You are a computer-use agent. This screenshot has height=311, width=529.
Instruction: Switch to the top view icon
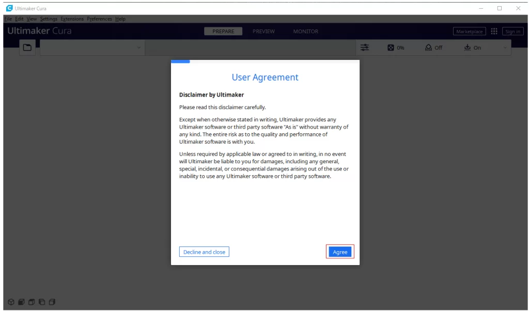click(32, 302)
